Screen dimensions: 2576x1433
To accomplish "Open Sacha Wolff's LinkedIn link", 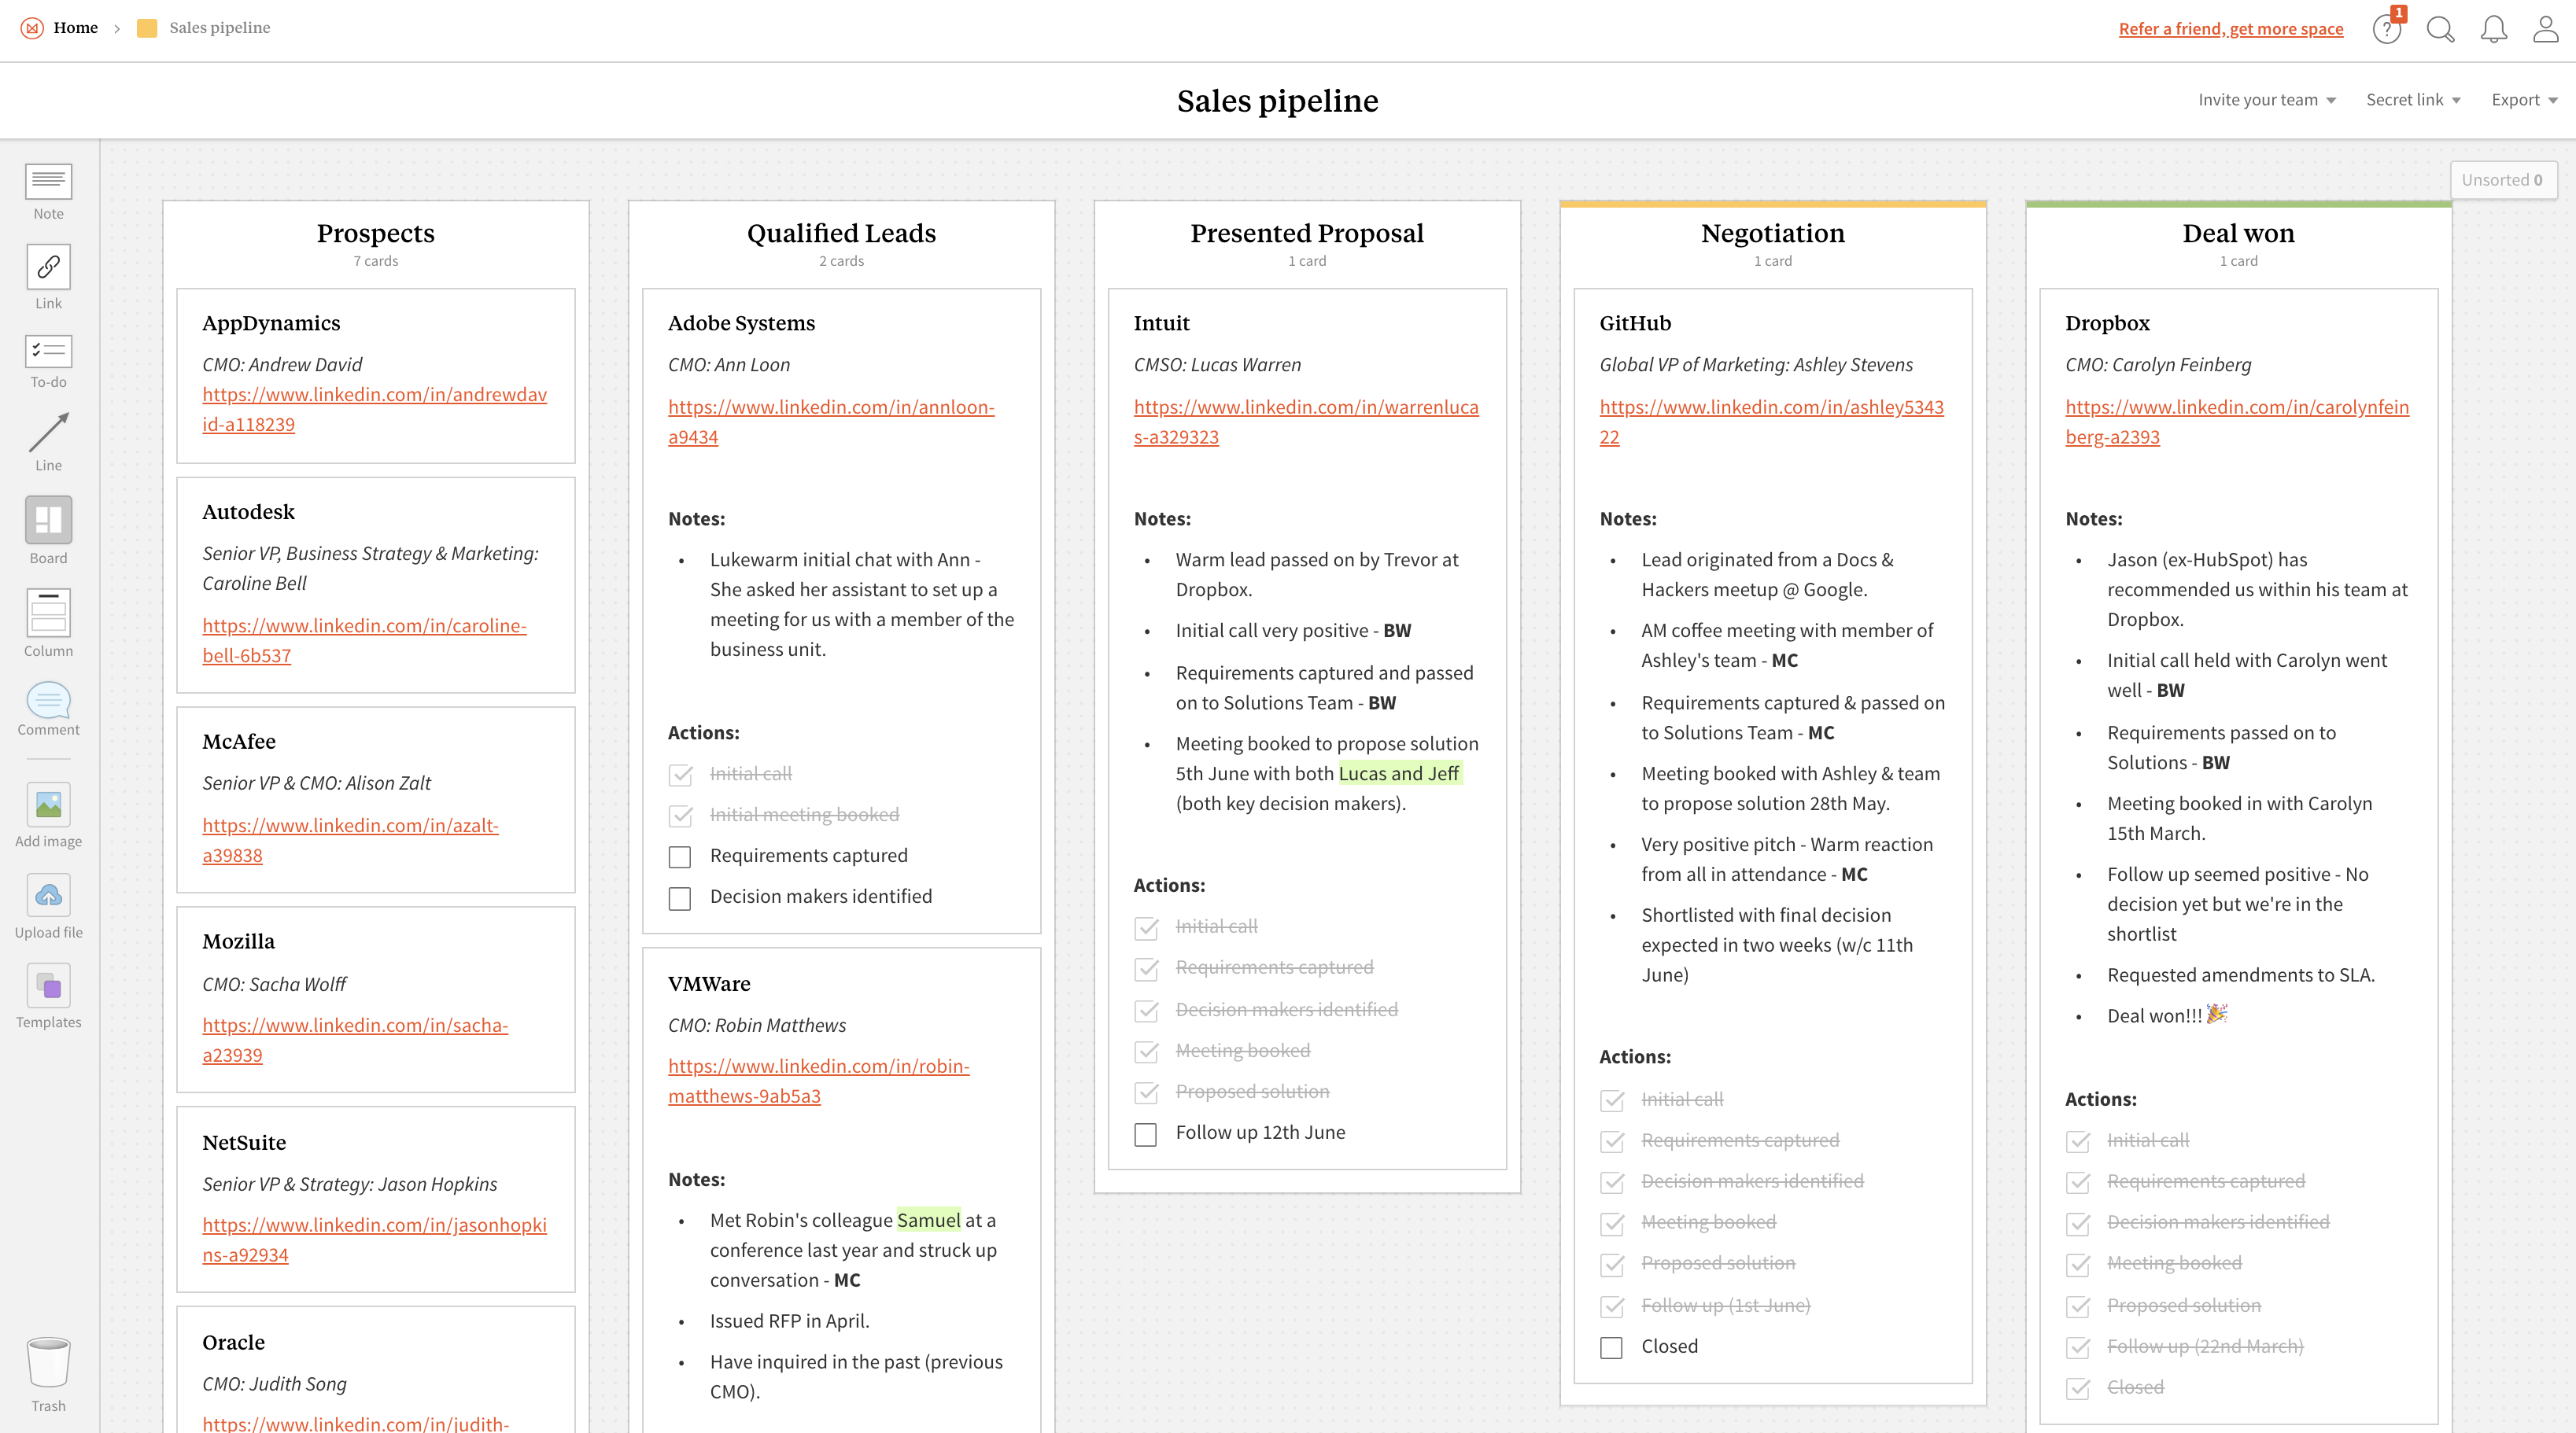I will 355,1039.
